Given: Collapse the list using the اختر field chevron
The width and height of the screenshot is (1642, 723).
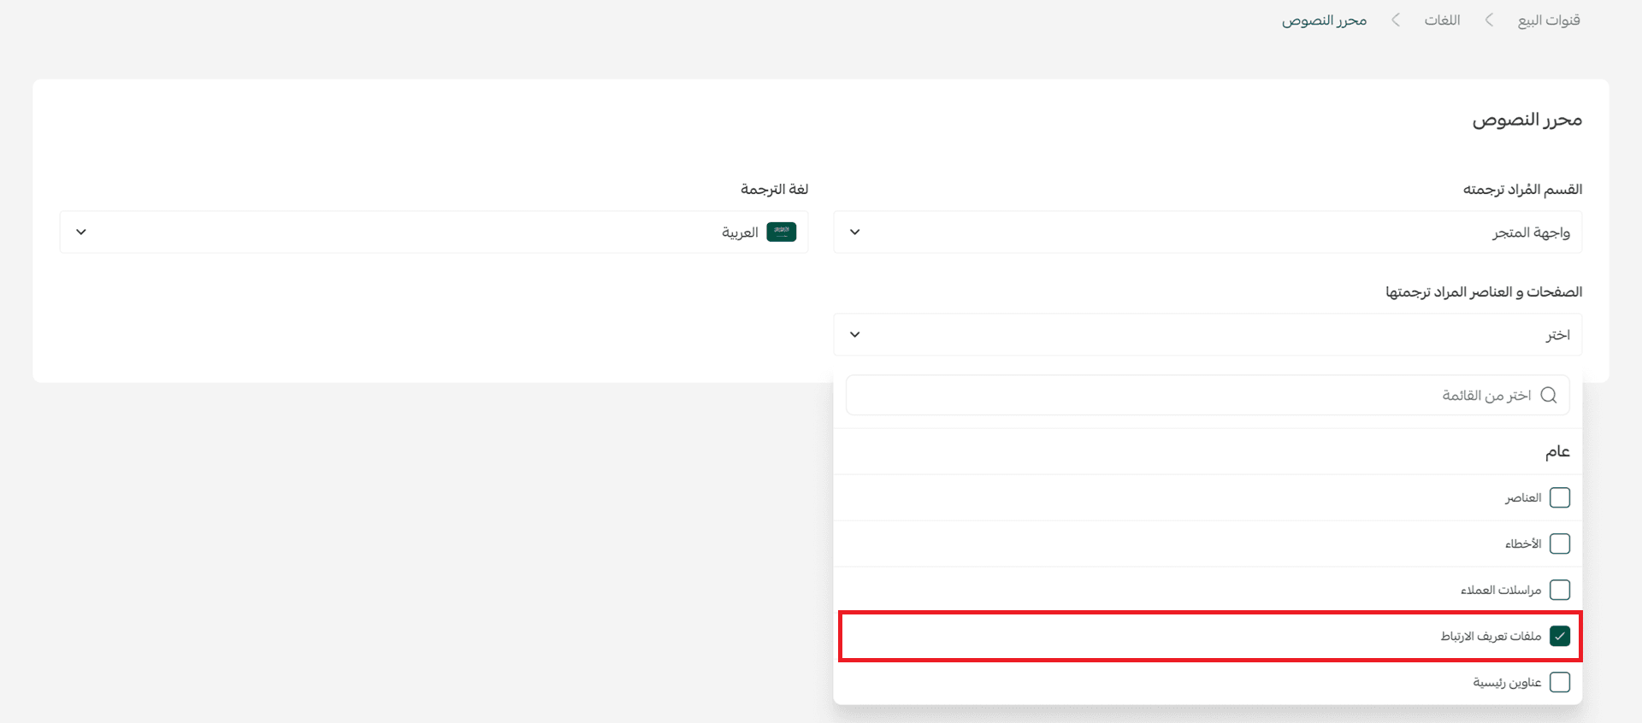Looking at the screenshot, I should coord(854,335).
